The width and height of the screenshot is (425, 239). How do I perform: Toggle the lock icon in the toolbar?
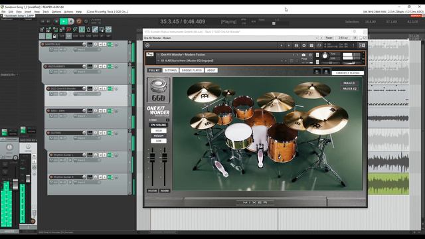point(55,36)
